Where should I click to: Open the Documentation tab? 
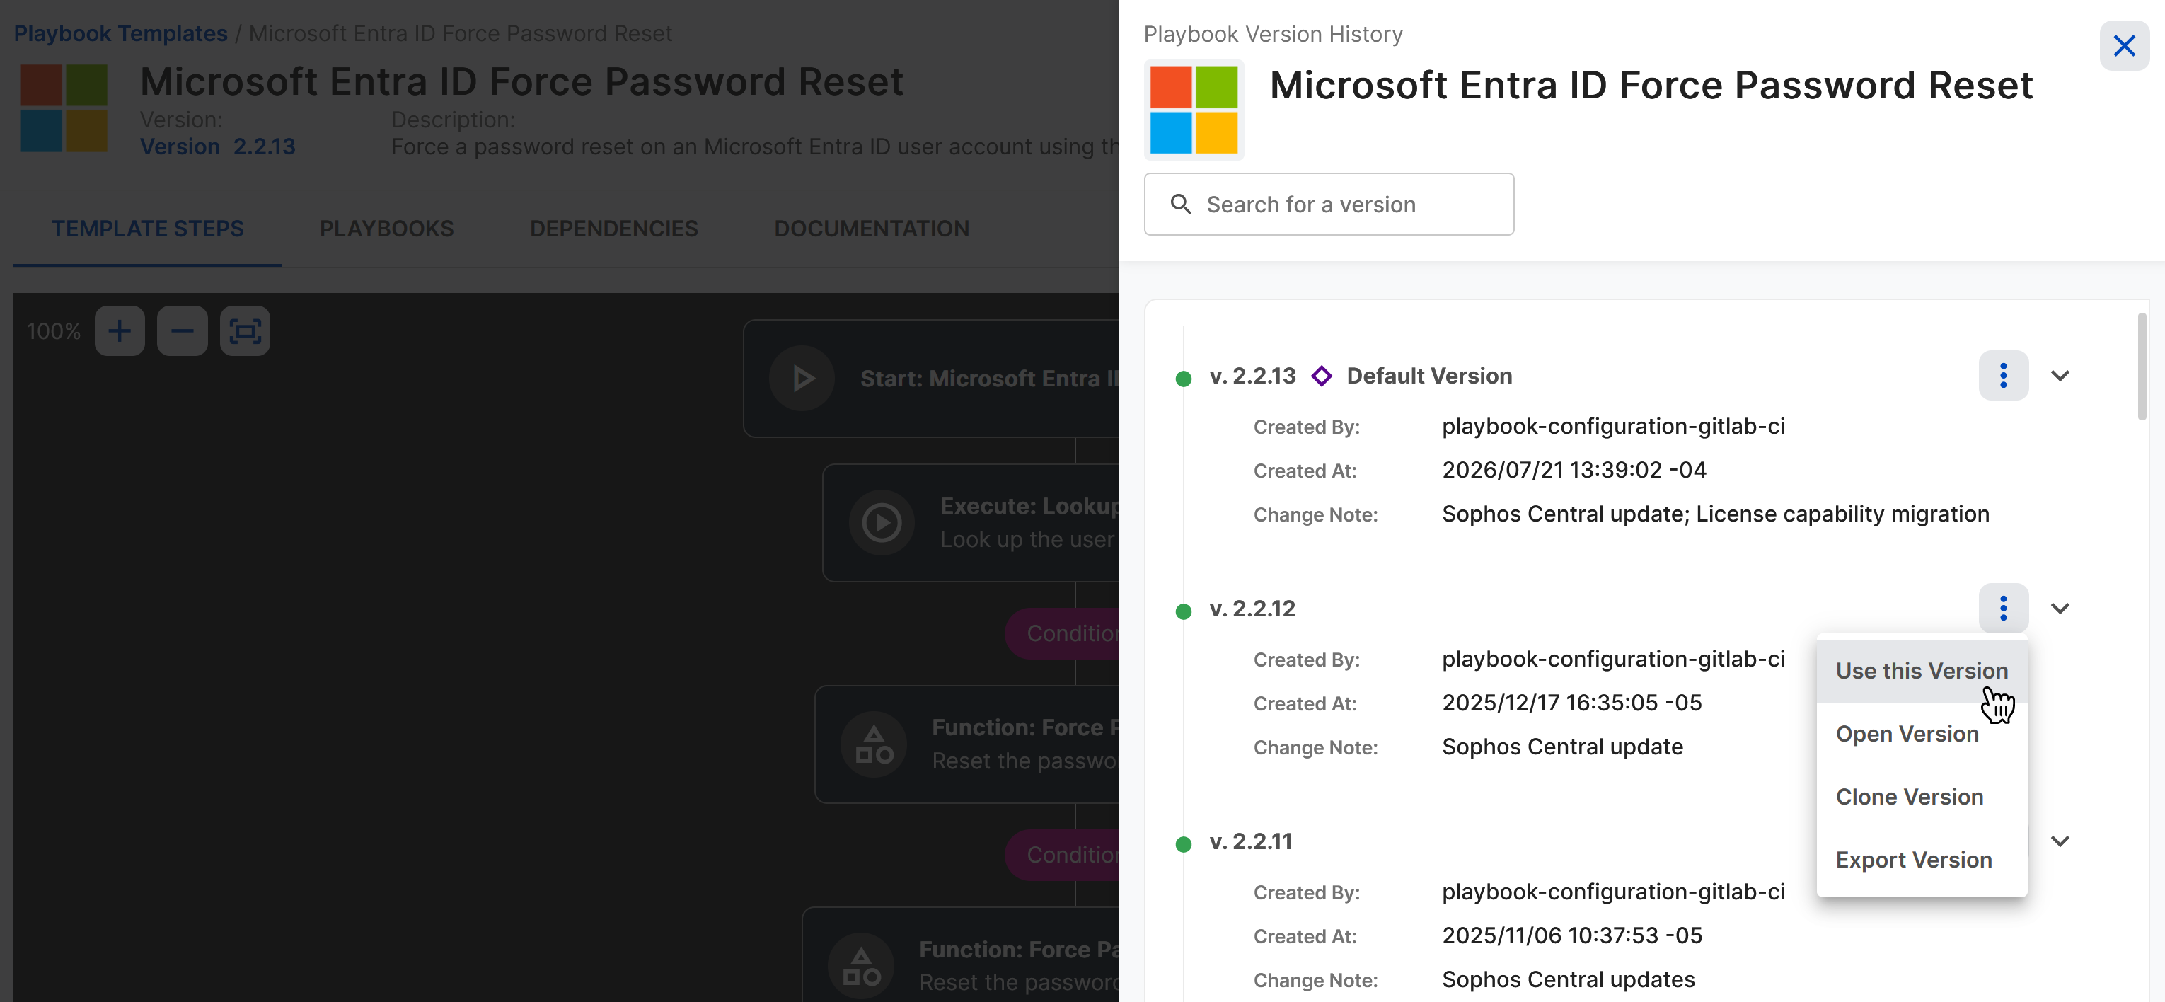872,229
